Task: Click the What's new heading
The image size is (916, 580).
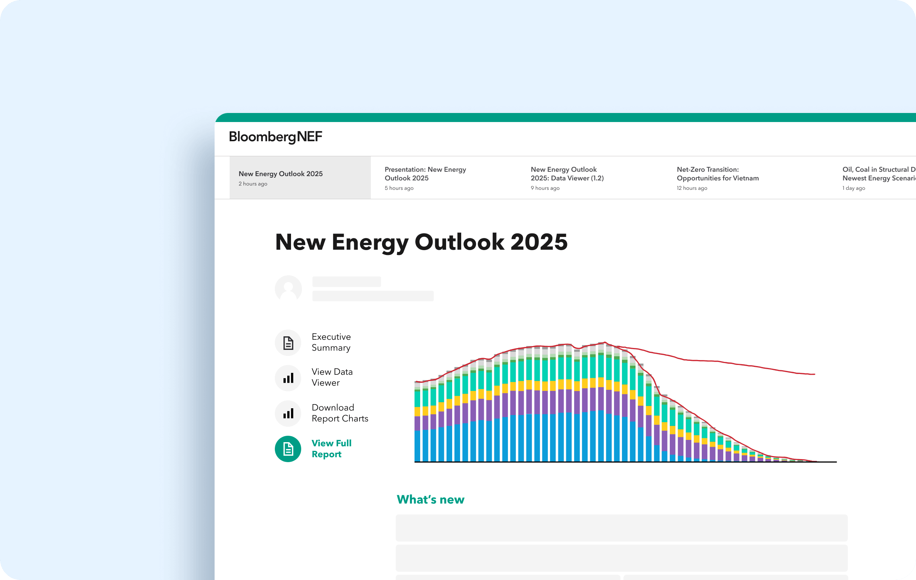Action: pyautogui.click(x=430, y=499)
